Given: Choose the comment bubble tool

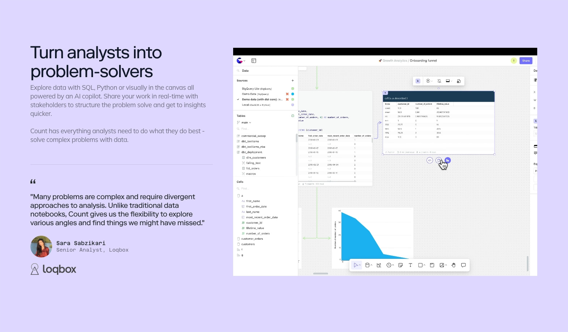Looking at the screenshot, I should pos(463,265).
